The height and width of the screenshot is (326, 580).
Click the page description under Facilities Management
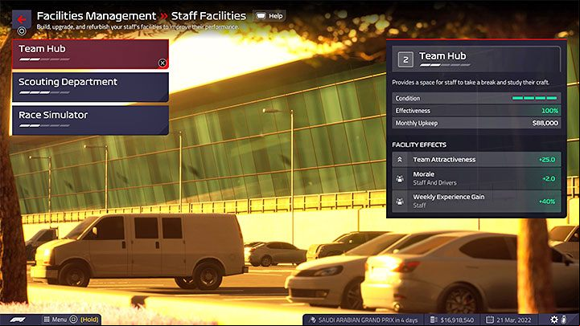[138, 27]
